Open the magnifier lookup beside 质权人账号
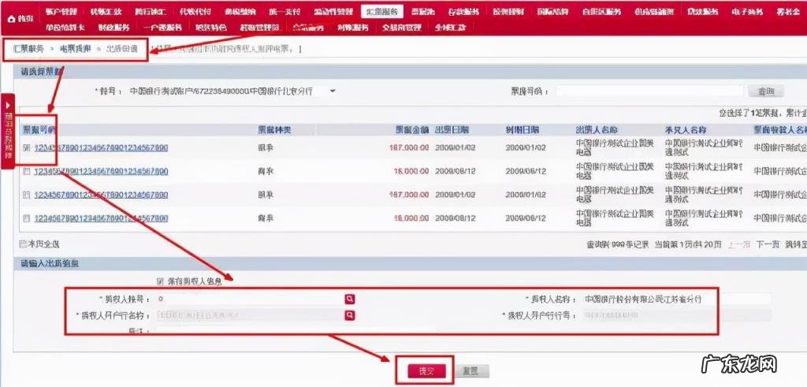Screen dimensions: 807x387 [349, 299]
